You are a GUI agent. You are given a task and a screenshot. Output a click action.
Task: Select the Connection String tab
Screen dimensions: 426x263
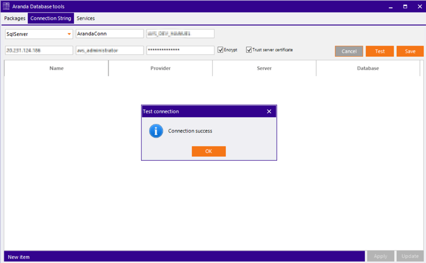[x=51, y=18]
